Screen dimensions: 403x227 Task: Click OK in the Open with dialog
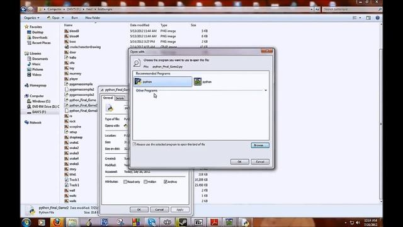(x=239, y=161)
